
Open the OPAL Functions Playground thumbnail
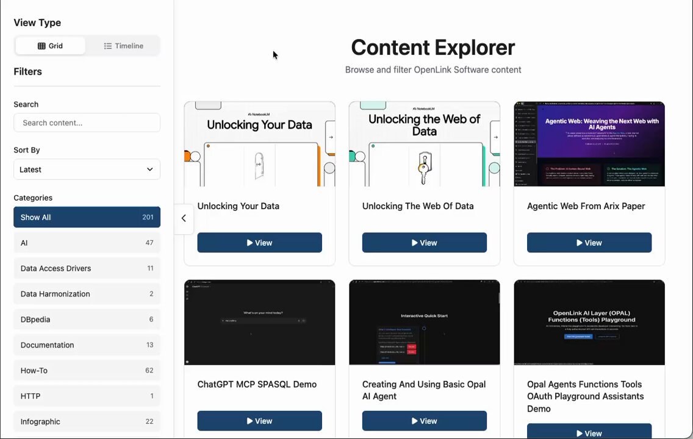pos(589,323)
